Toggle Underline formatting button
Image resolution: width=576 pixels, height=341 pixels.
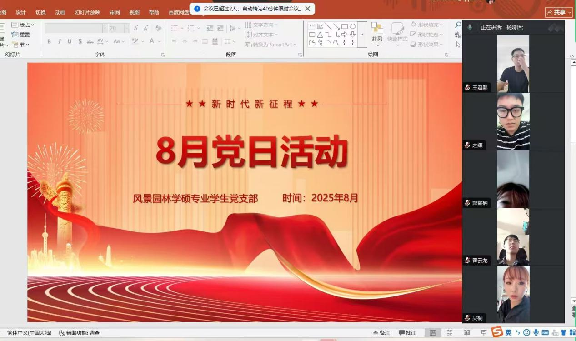[70, 41]
